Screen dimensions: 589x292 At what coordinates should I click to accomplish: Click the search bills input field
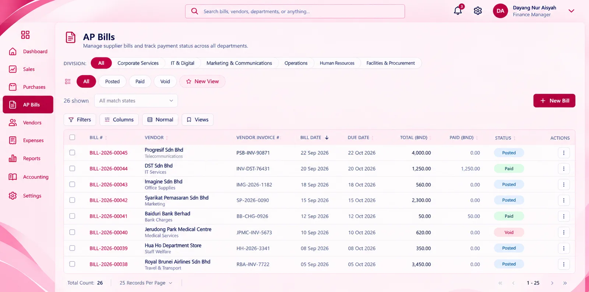(295, 11)
